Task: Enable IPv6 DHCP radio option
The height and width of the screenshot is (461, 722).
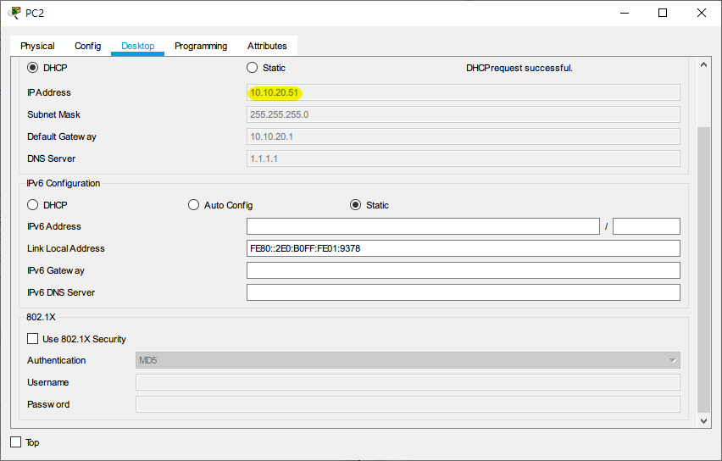Action: (x=34, y=205)
